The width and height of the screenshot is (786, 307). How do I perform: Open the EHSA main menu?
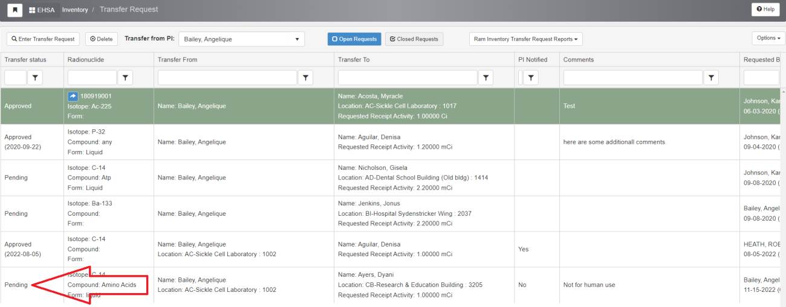[42, 10]
